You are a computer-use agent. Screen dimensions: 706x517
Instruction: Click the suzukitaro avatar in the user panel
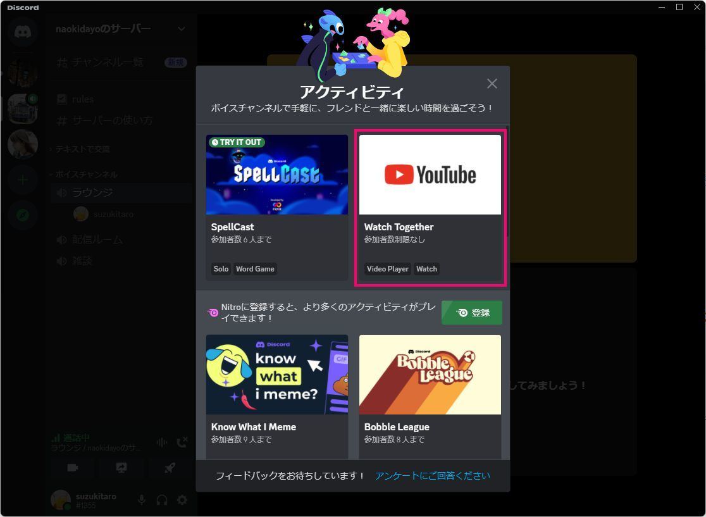(60, 500)
